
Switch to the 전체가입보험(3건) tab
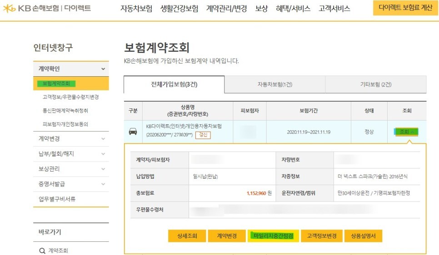(174, 84)
